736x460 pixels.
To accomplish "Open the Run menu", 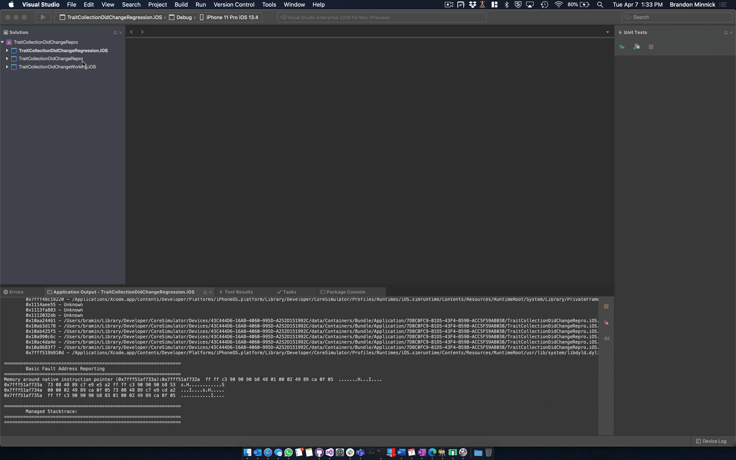I will 201,5.
